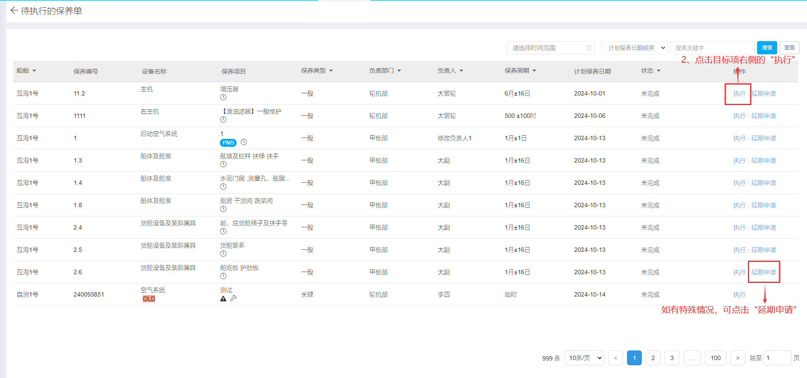Viewport: 807px width, 378px height.
Task: Go to previous page arrow
Action: pos(615,358)
